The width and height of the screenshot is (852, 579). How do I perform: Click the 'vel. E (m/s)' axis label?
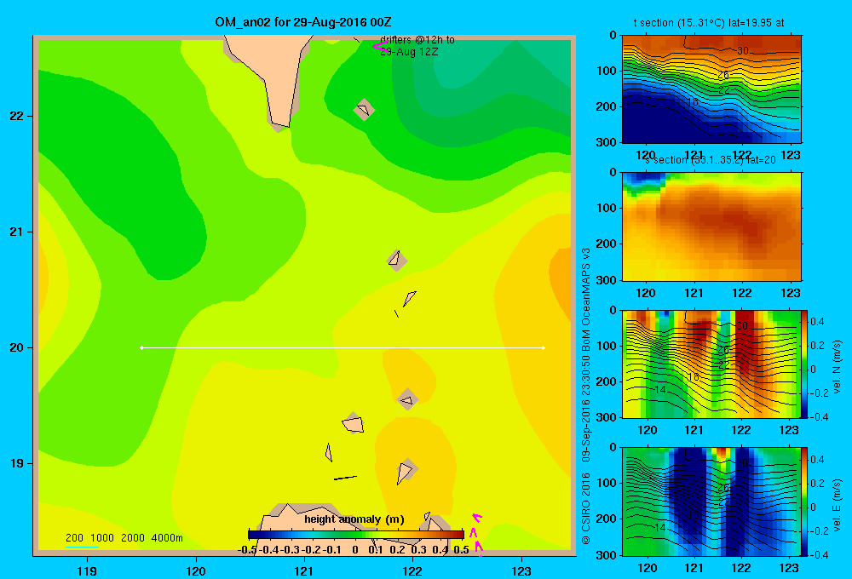point(838,505)
